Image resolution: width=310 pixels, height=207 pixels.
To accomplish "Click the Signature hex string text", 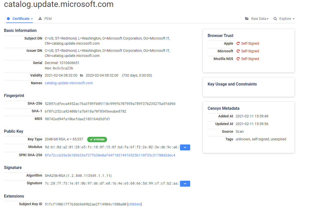I will (x=112, y=183).
